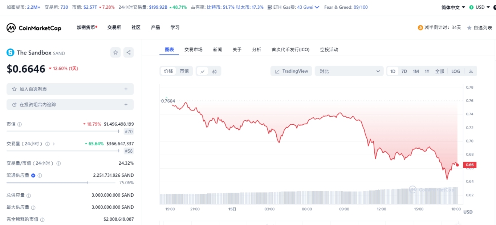Open the language selector 简体中文
Screen dimensions: 496x225
453,7
